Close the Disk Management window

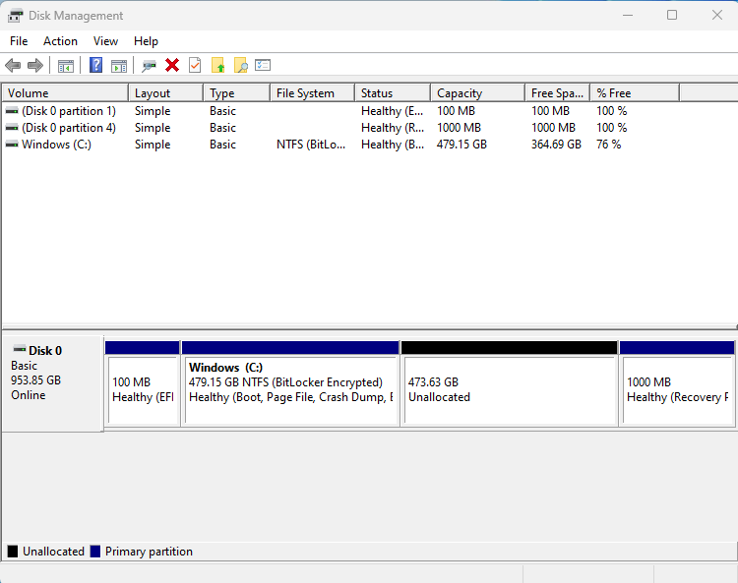point(716,15)
